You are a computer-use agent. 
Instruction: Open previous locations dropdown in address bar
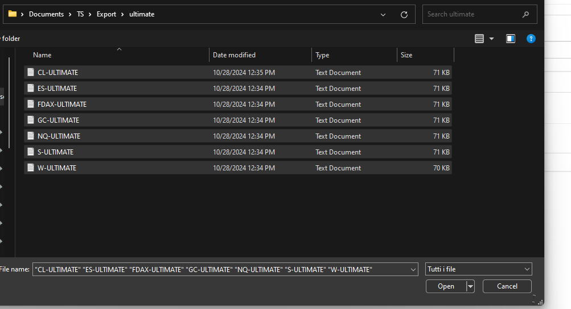pos(383,15)
